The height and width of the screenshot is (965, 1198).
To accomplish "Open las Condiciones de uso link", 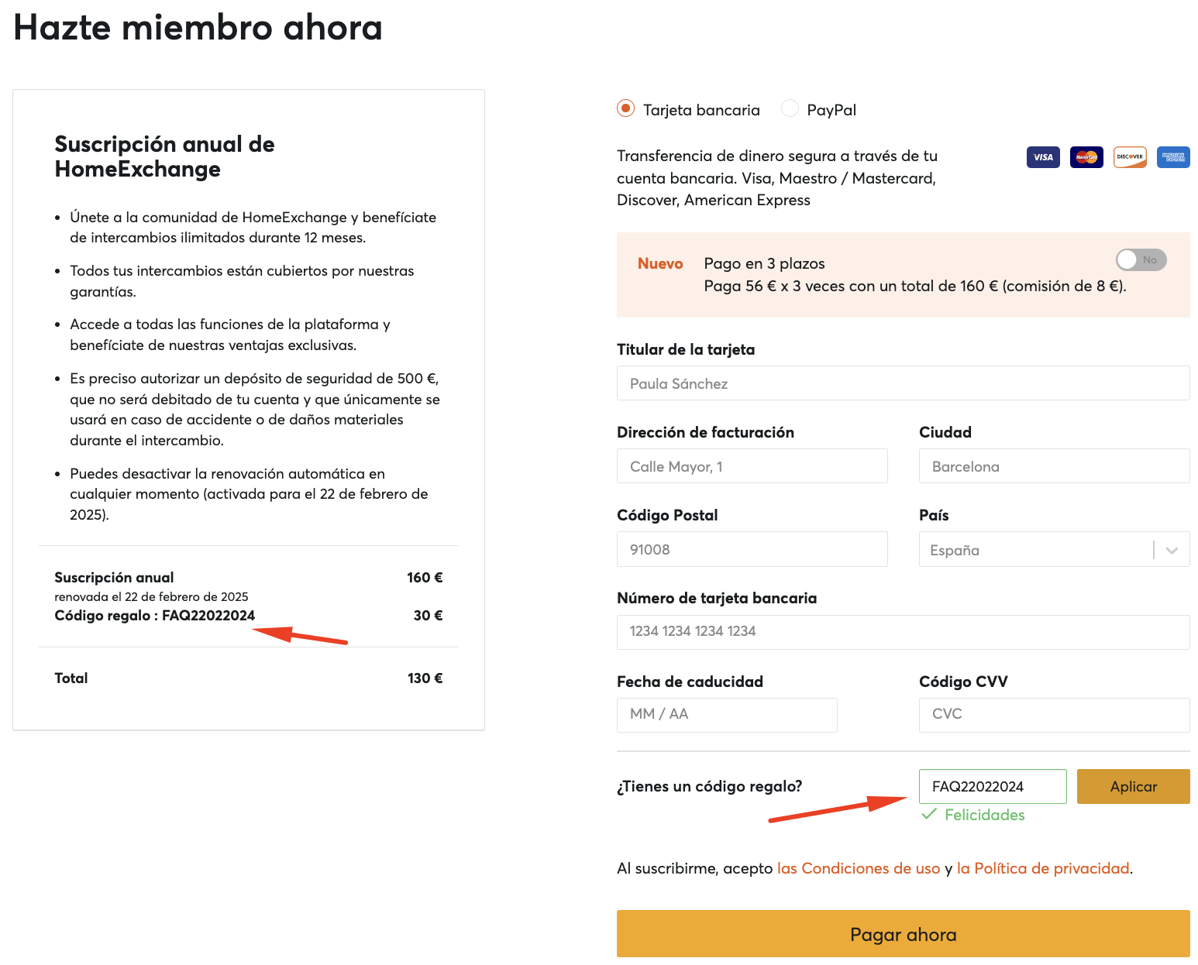I will coord(859,868).
